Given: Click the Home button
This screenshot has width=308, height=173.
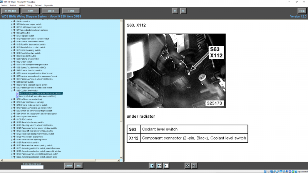Looking at the screenshot, I should tap(71, 11).
